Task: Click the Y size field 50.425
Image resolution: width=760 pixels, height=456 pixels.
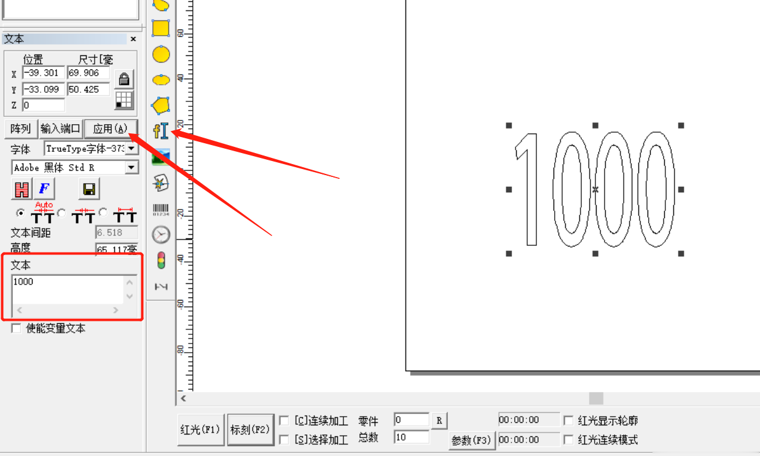Action: point(88,89)
